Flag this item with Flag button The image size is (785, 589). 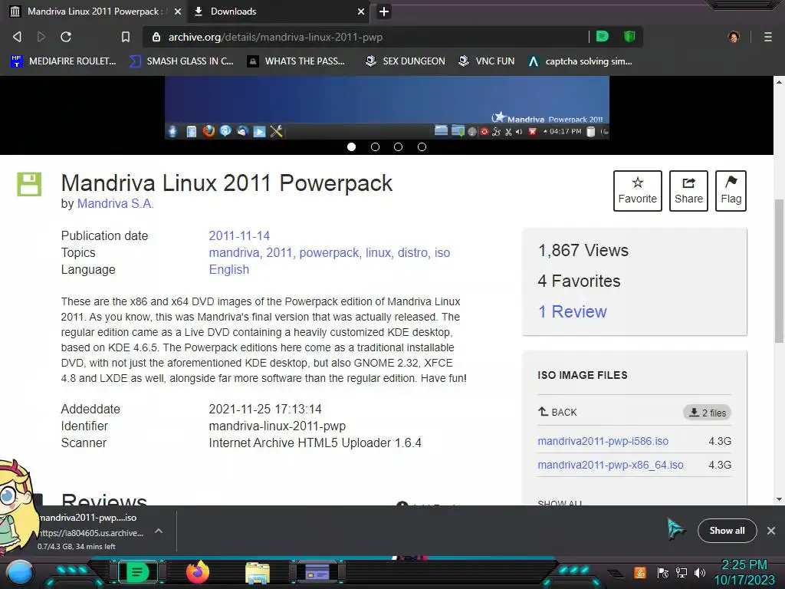[731, 191]
